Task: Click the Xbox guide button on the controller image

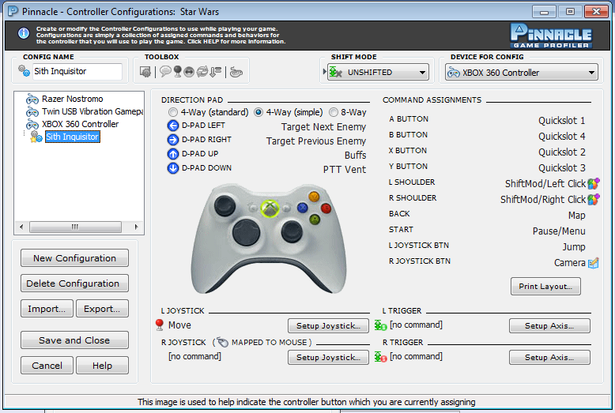Action: [x=270, y=208]
